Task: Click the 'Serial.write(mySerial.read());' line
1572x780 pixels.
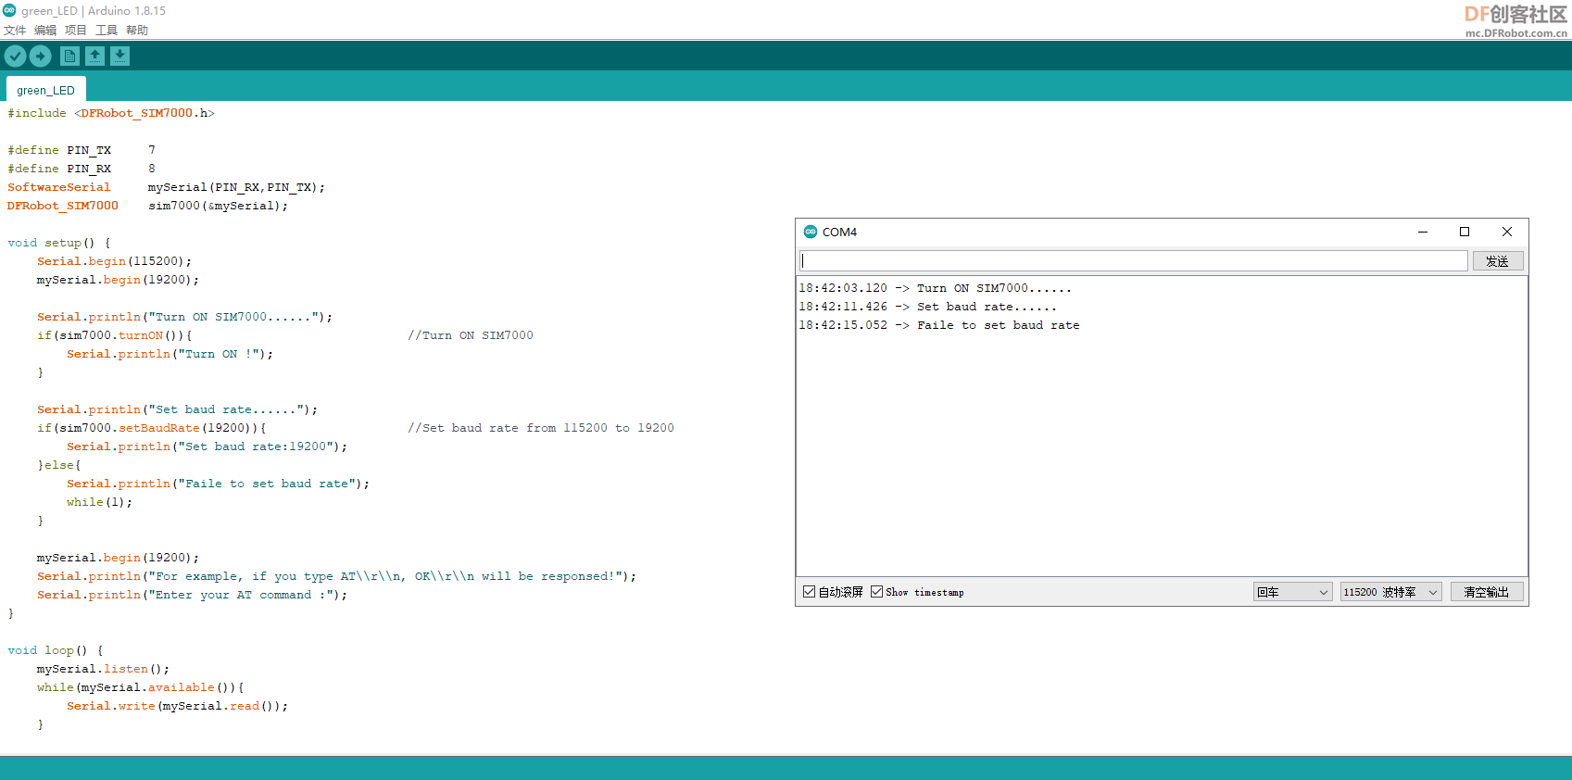Action: coord(178,706)
